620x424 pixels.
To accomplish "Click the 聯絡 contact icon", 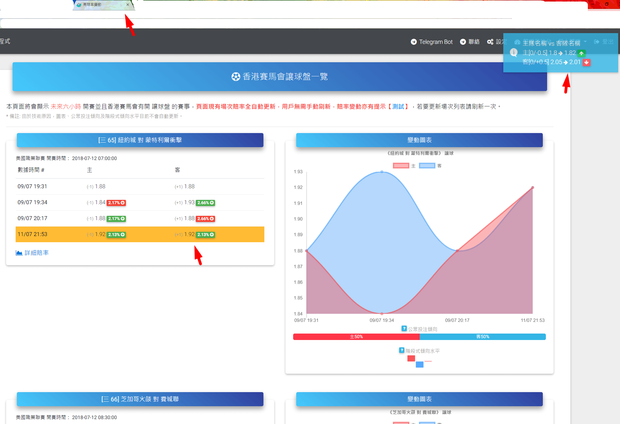I will [463, 41].
